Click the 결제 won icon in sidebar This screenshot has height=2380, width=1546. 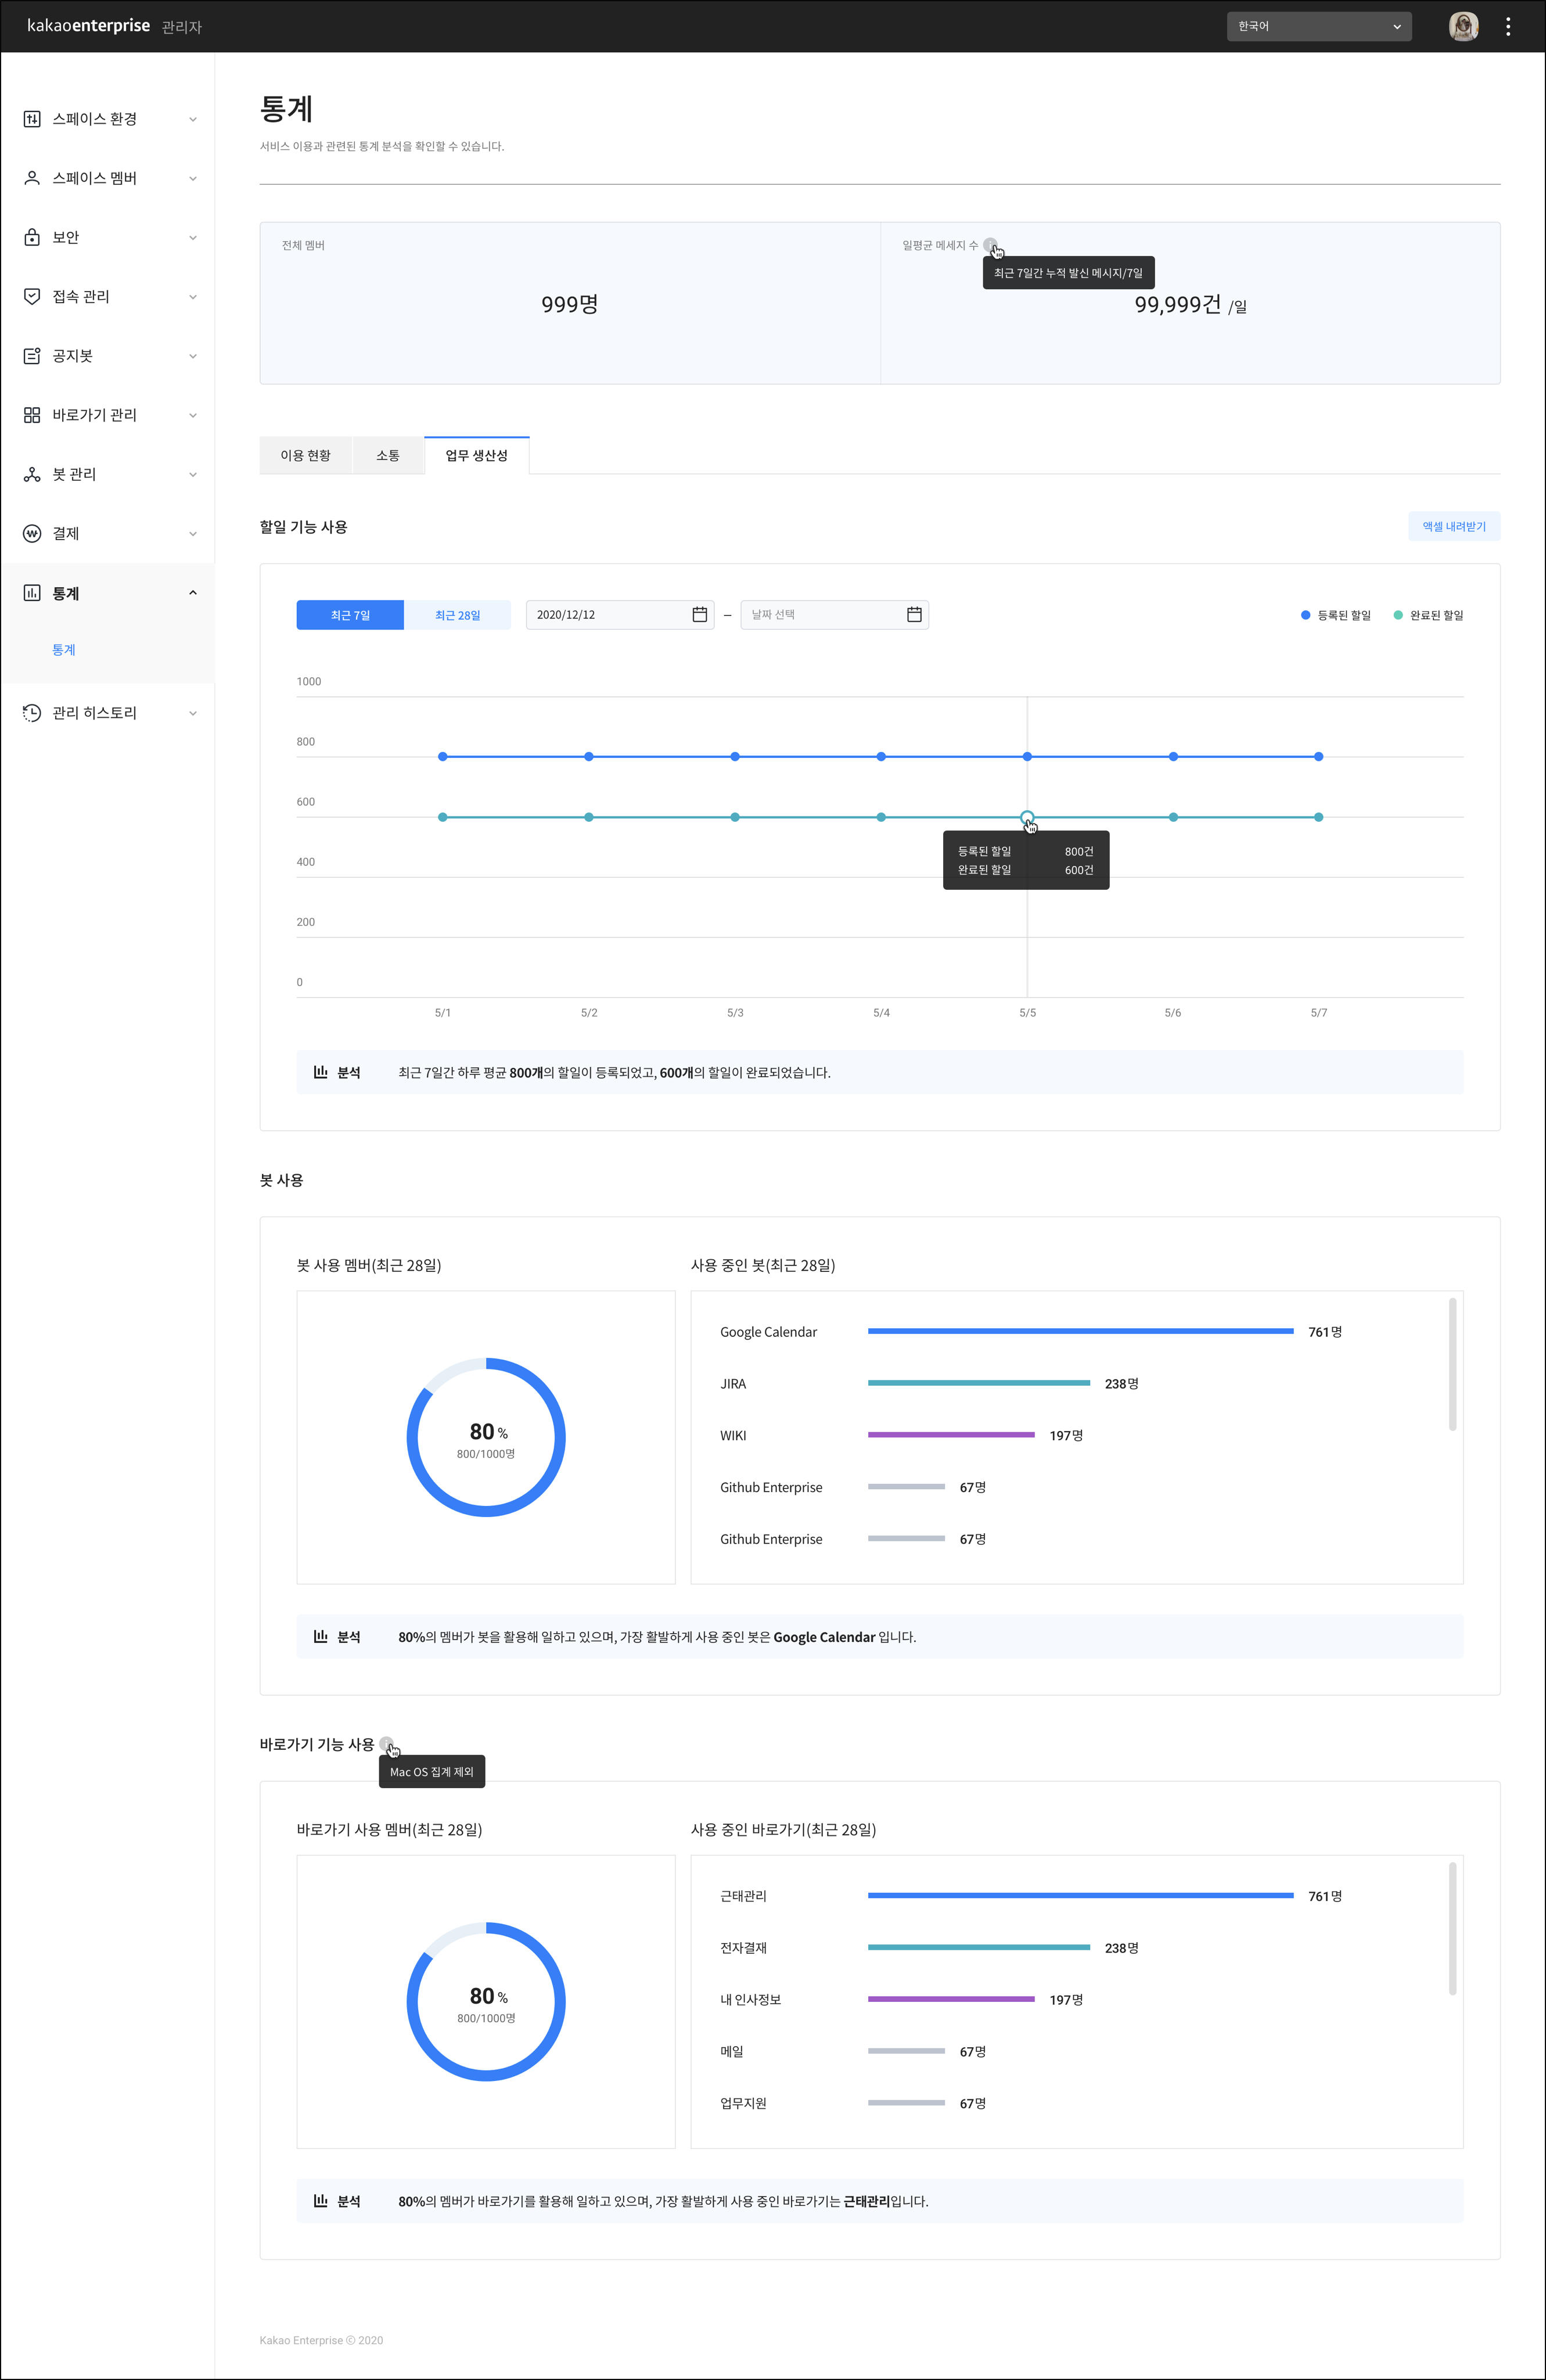click(x=32, y=533)
